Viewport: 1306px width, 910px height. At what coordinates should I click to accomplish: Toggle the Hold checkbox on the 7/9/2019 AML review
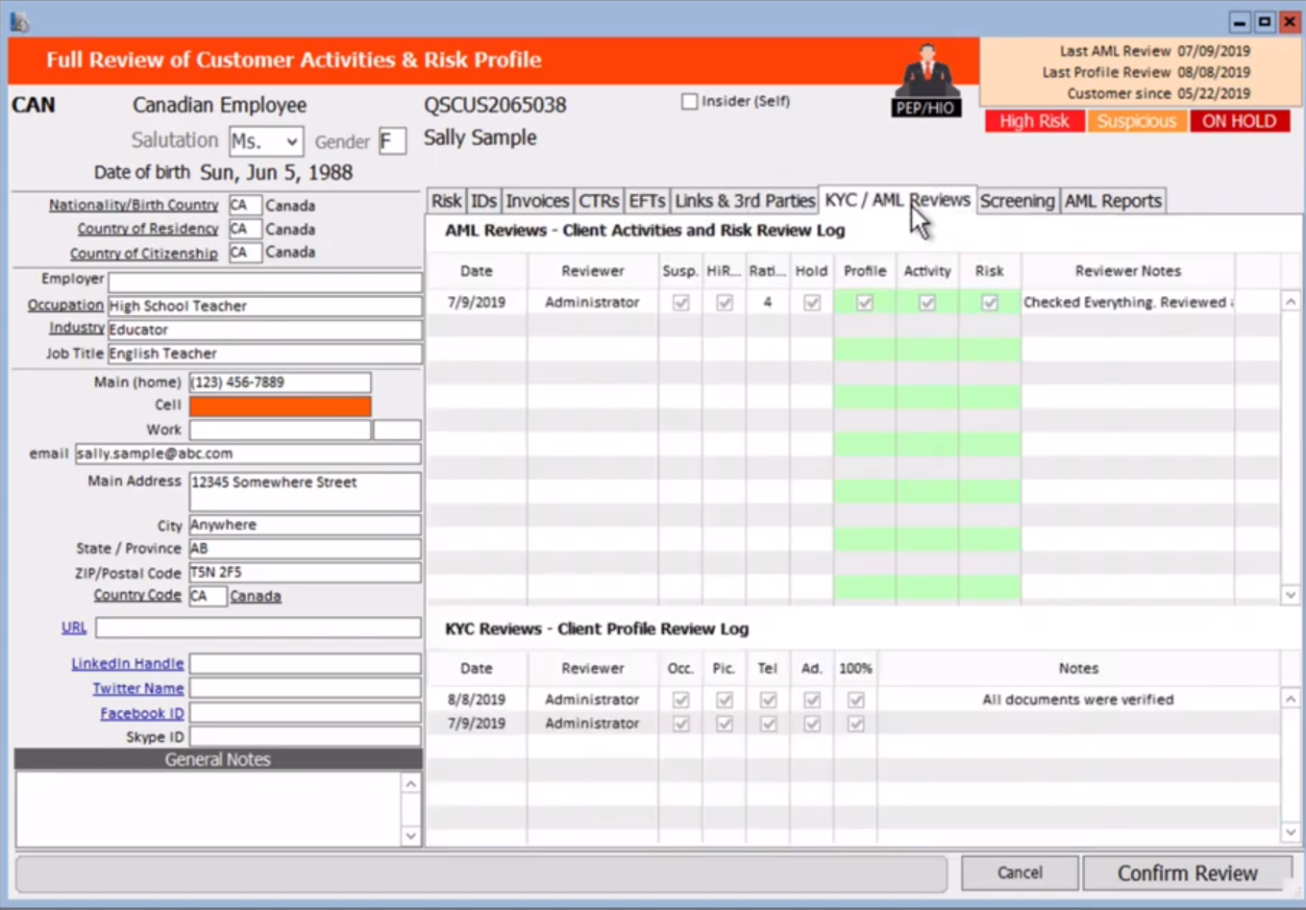tap(811, 302)
